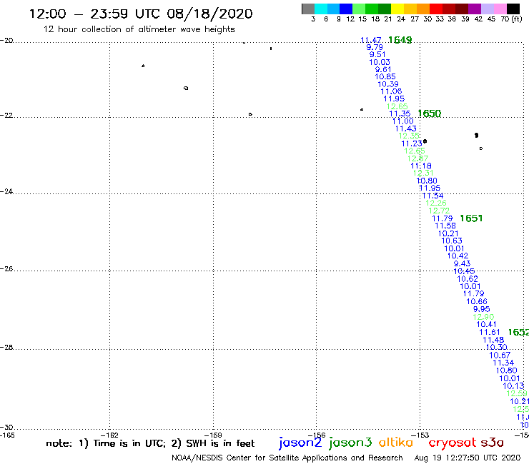Viewport: 529px width, 464px height.
Task: Select the wave height reading 11.23
Action: pos(412,143)
